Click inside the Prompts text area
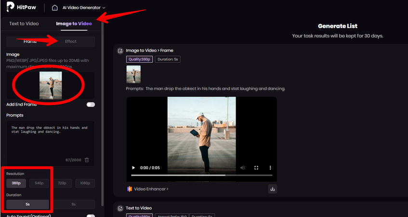408x217 pixels. 51,143
